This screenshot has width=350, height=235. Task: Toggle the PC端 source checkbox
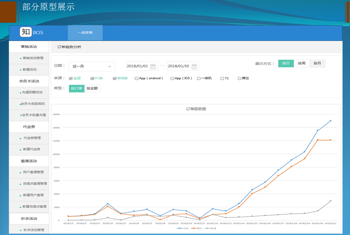(x=92, y=78)
